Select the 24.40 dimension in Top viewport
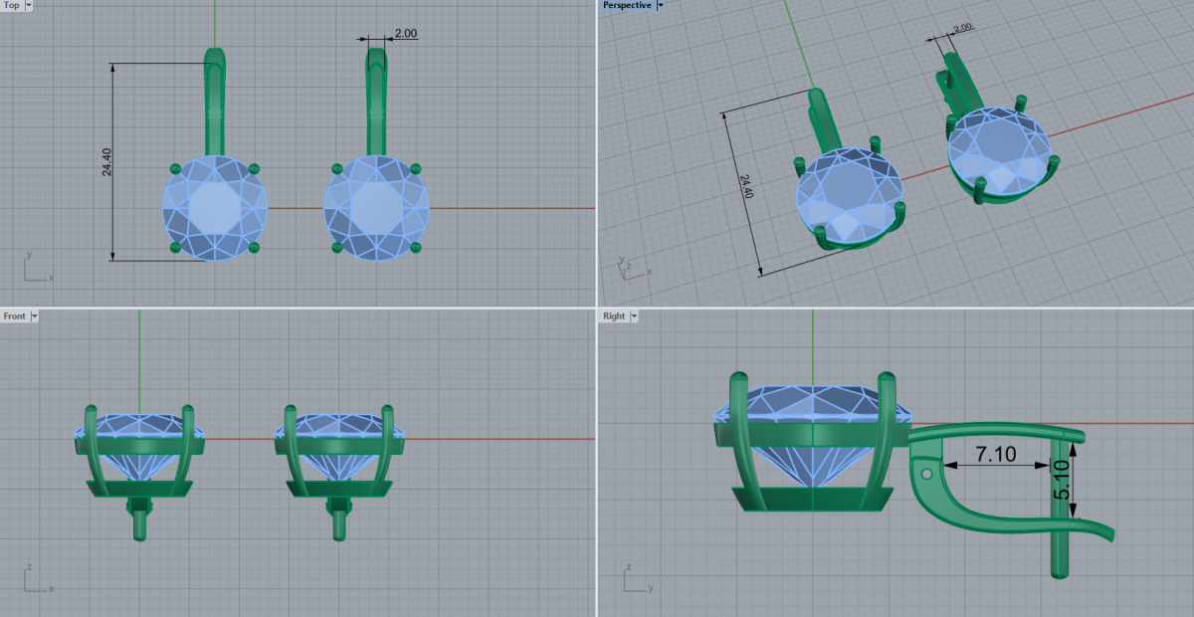 [x=106, y=161]
